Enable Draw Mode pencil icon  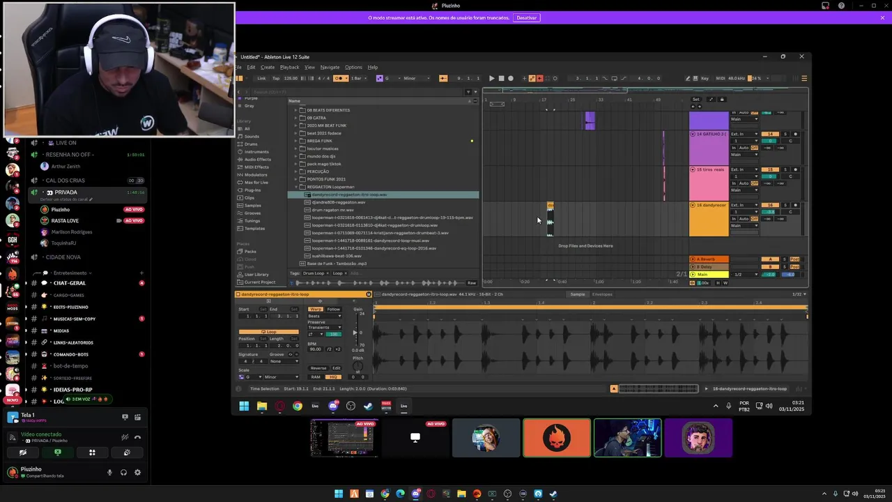688,78
